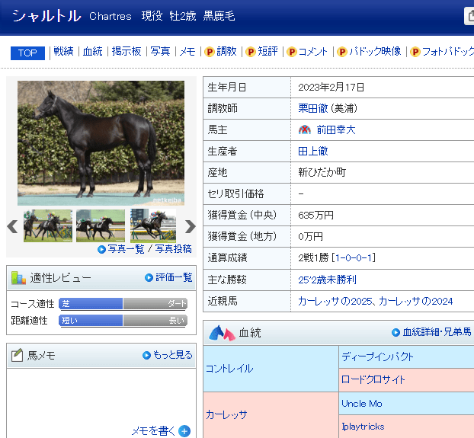This screenshot has width=474, height=438.
Task: Open the TOP tab
Action: point(27,53)
